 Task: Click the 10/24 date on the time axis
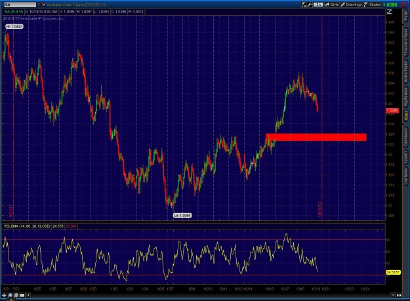pos(365,289)
